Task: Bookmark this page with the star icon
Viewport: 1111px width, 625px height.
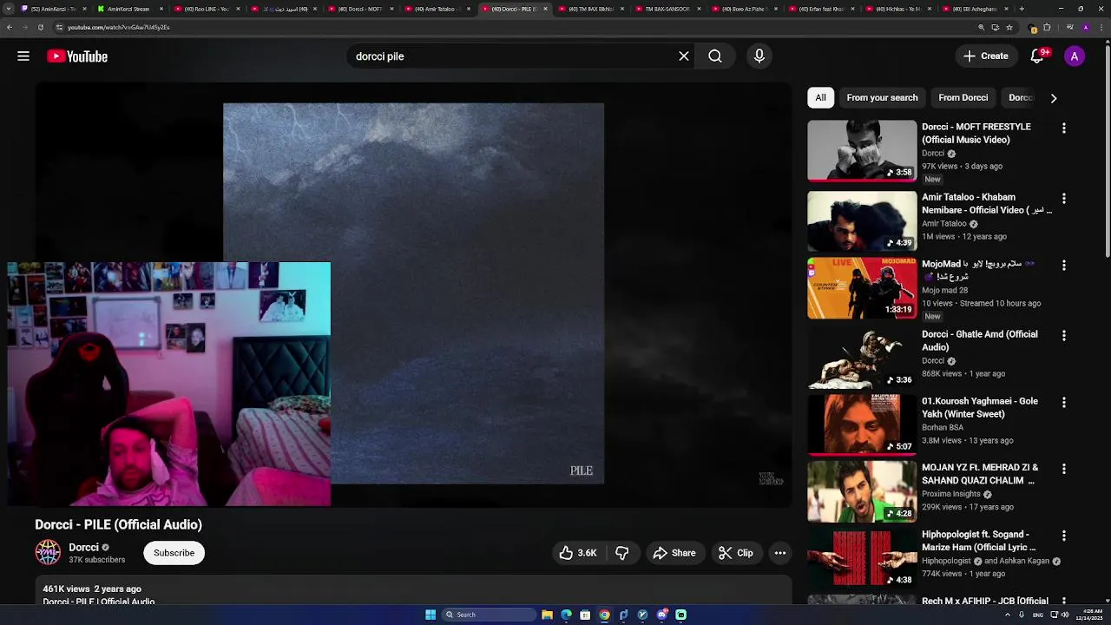Action: pyautogui.click(x=1009, y=27)
